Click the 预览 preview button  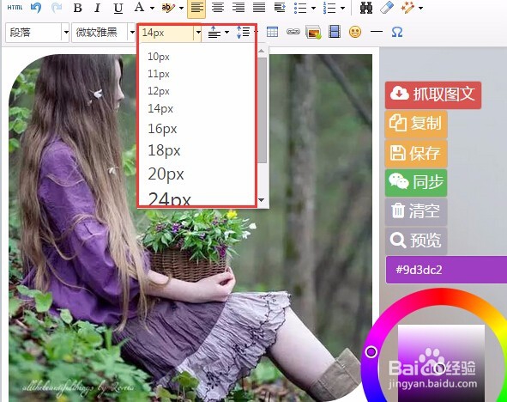[x=416, y=241]
